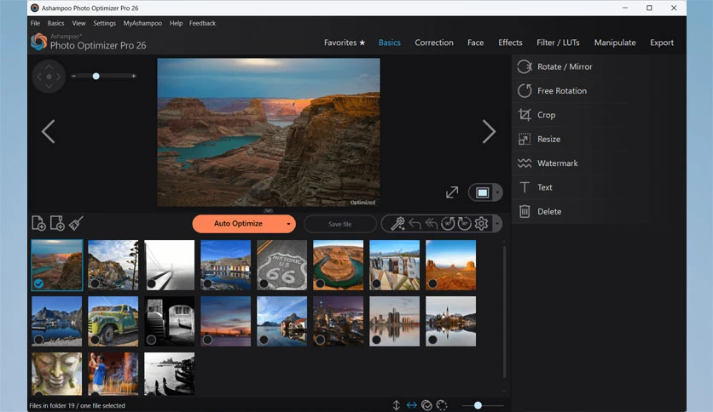Screen dimensions: 713x412
Task: Click the single undo arrow icon
Action: (414, 223)
